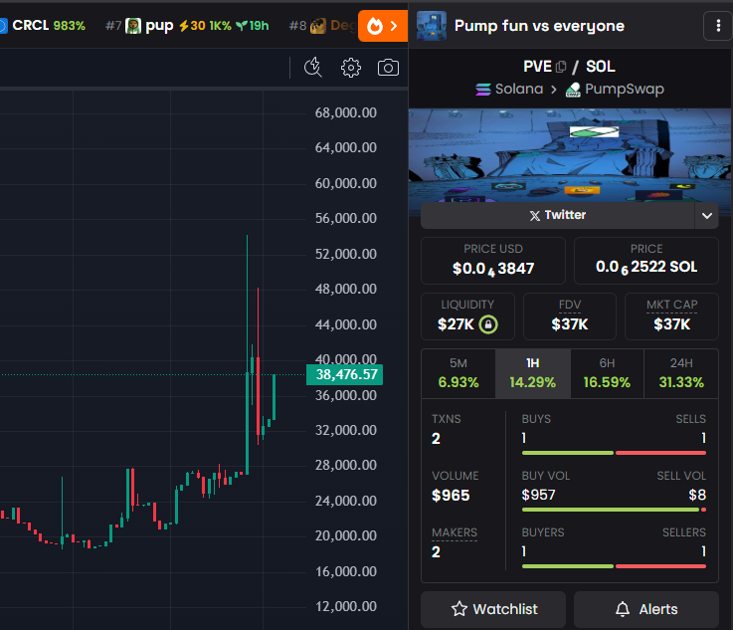The height and width of the screenshot is (630, 733).
Task: Click the SELL VOL $8 value
Action: pos(697,495)
